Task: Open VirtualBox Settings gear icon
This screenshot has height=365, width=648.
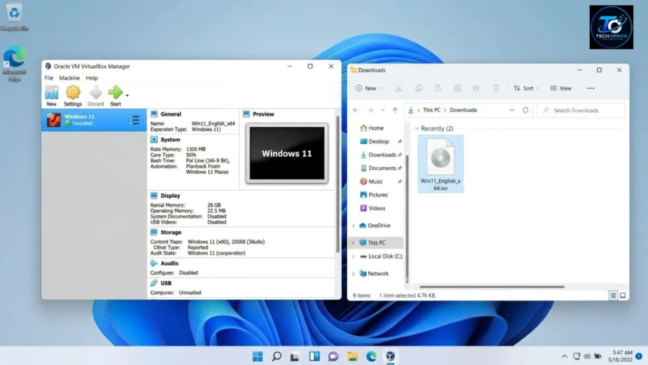Action: point(73,96)
